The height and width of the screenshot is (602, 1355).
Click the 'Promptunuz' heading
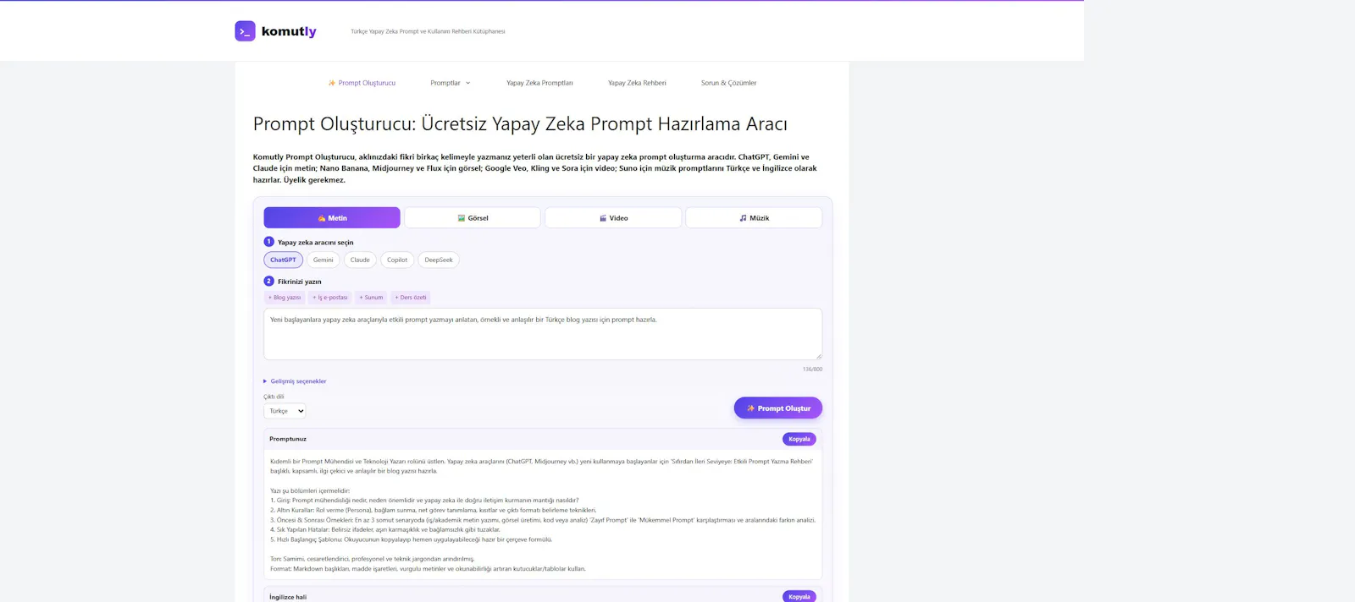(288, 439)
